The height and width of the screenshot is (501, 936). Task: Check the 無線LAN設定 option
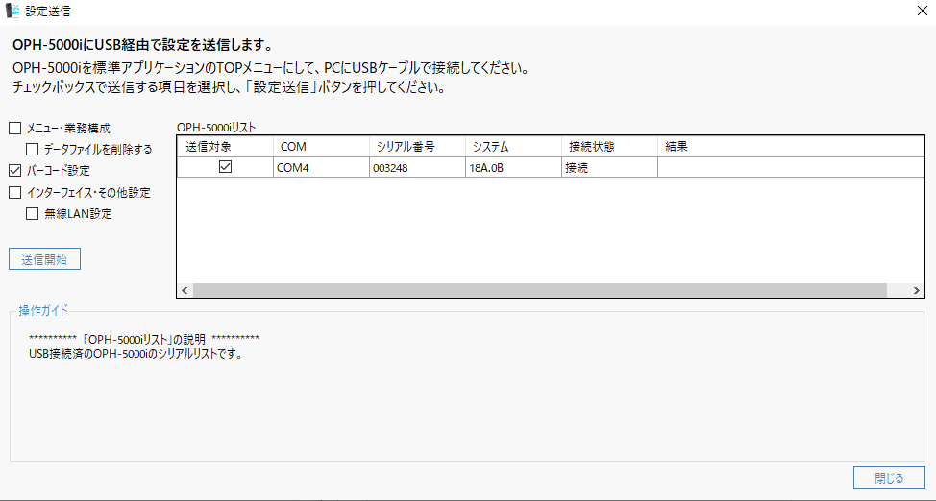(33, 213)
